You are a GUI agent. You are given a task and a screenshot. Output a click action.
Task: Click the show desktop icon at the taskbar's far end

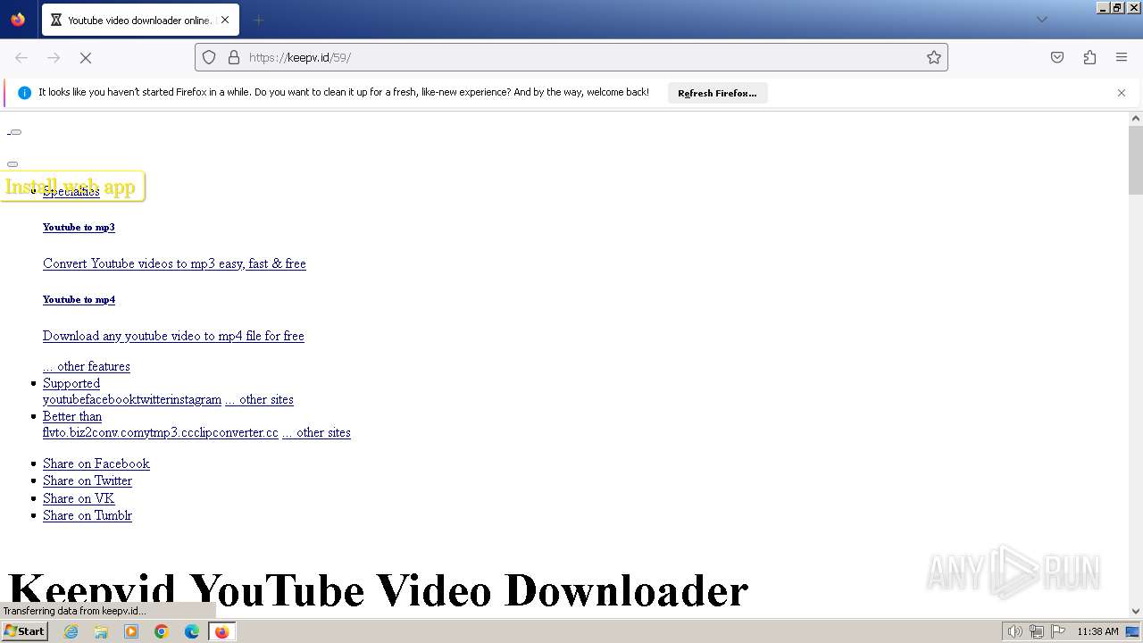(x=1133, y=631)
